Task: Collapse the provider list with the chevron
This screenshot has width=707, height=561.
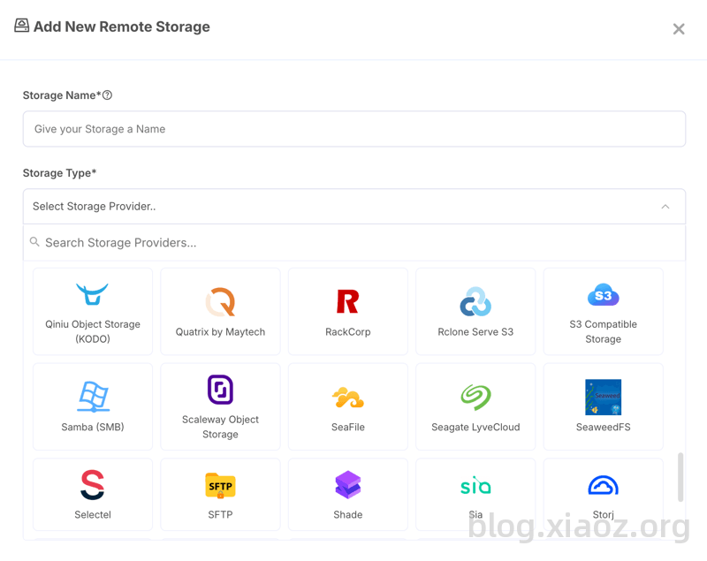Action: [665, 207]
